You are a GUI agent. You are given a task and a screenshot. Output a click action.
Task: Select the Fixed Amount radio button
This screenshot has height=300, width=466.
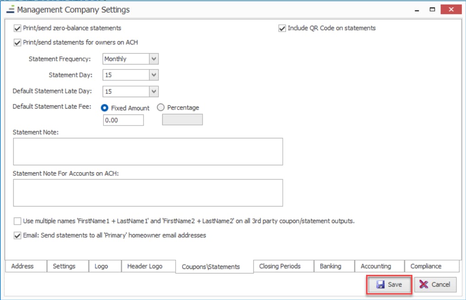coord(104,108)
